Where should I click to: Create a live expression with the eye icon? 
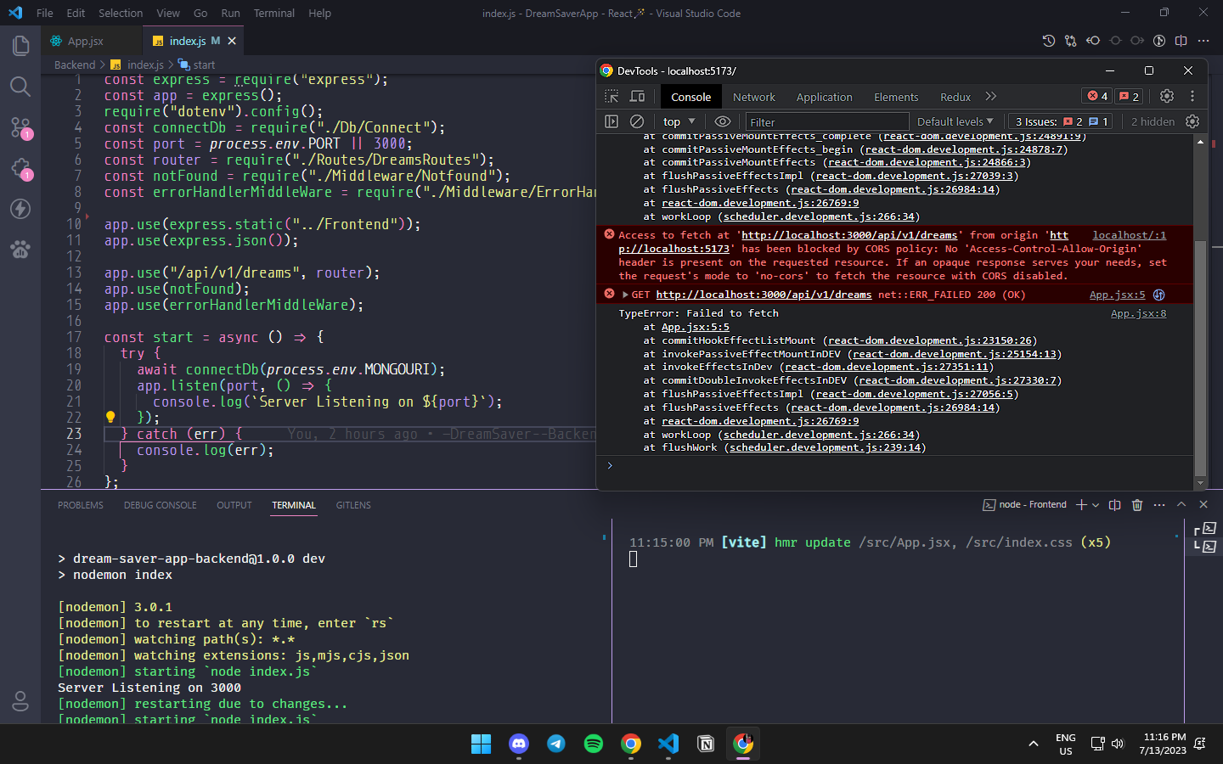click(x=722, y=121)
